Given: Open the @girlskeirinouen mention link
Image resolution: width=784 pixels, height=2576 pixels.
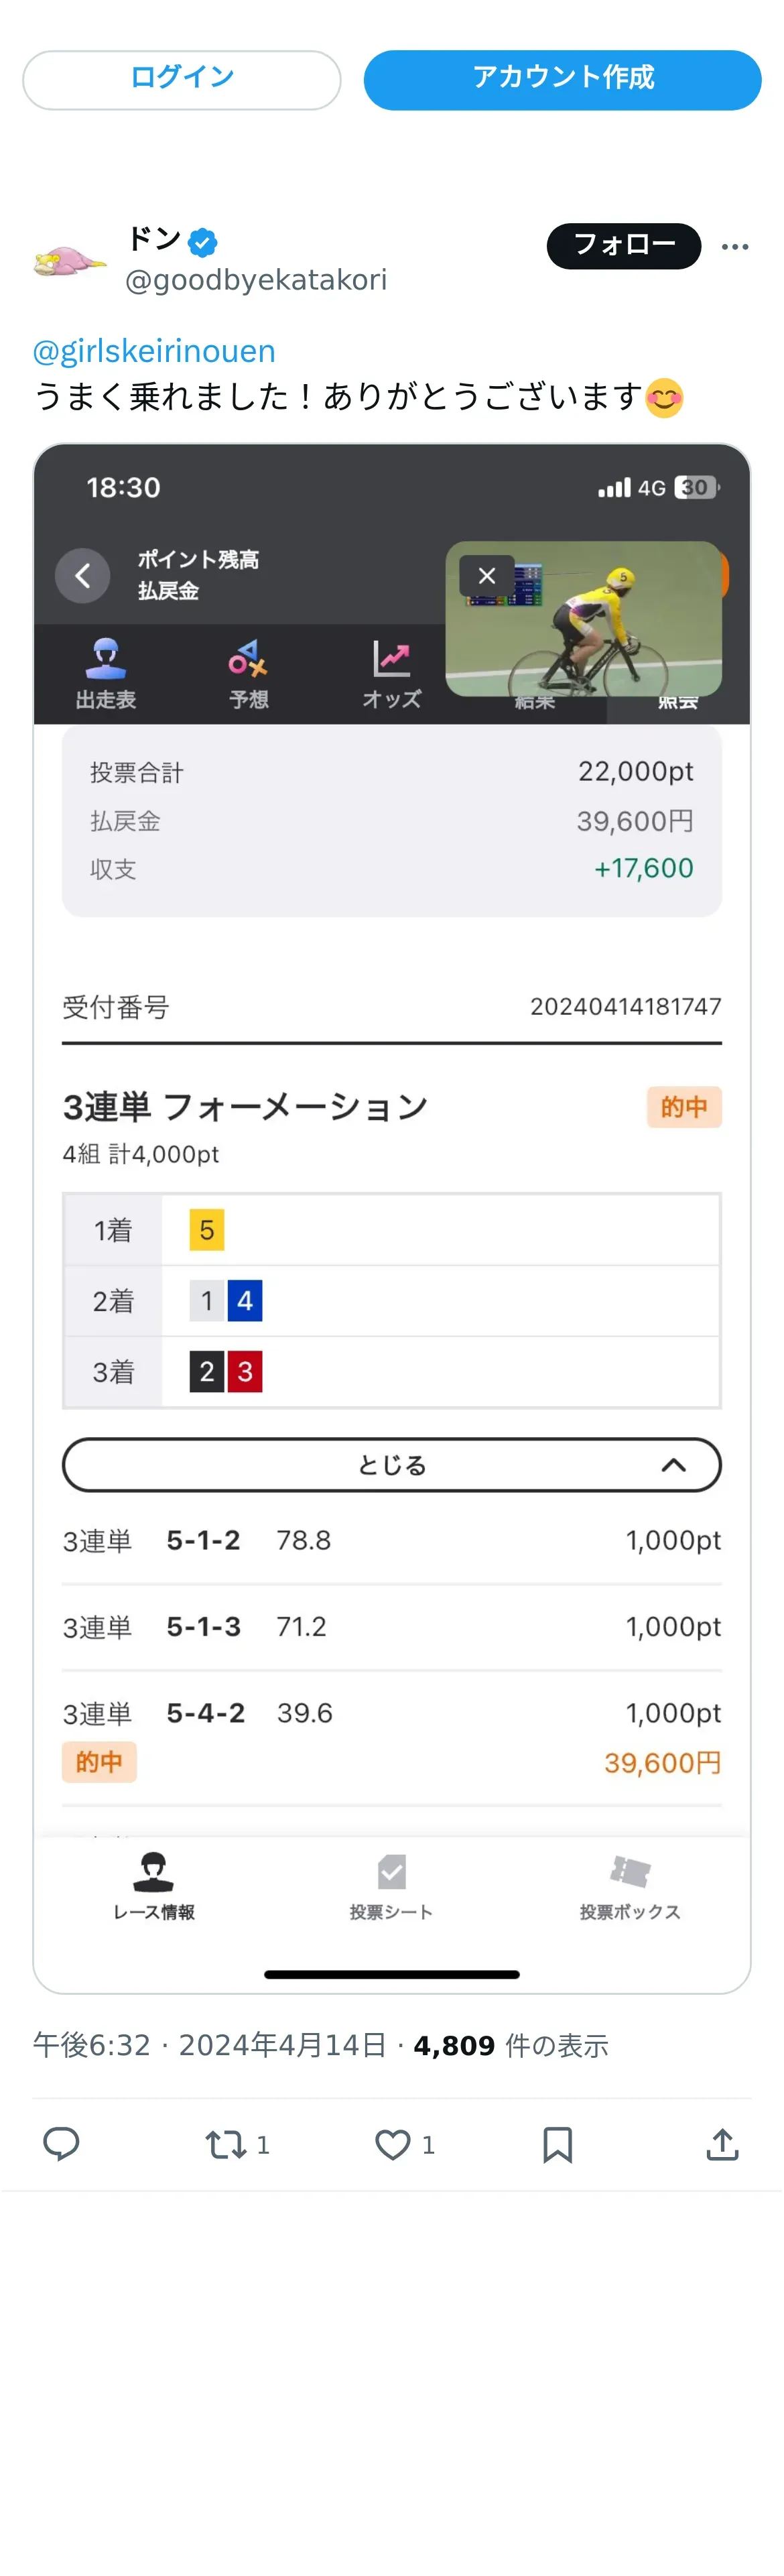Looking at the screenshot, I should [154, 351].
